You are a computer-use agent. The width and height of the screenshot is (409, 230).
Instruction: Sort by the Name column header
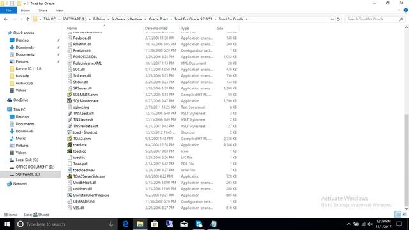tap(72, 28)
